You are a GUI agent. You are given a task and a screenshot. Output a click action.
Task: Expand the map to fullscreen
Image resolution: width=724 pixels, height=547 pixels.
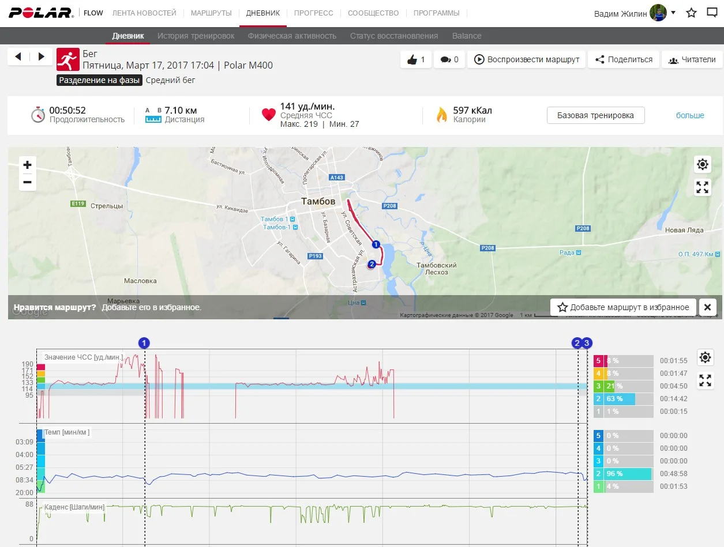[x=702, y=187]
